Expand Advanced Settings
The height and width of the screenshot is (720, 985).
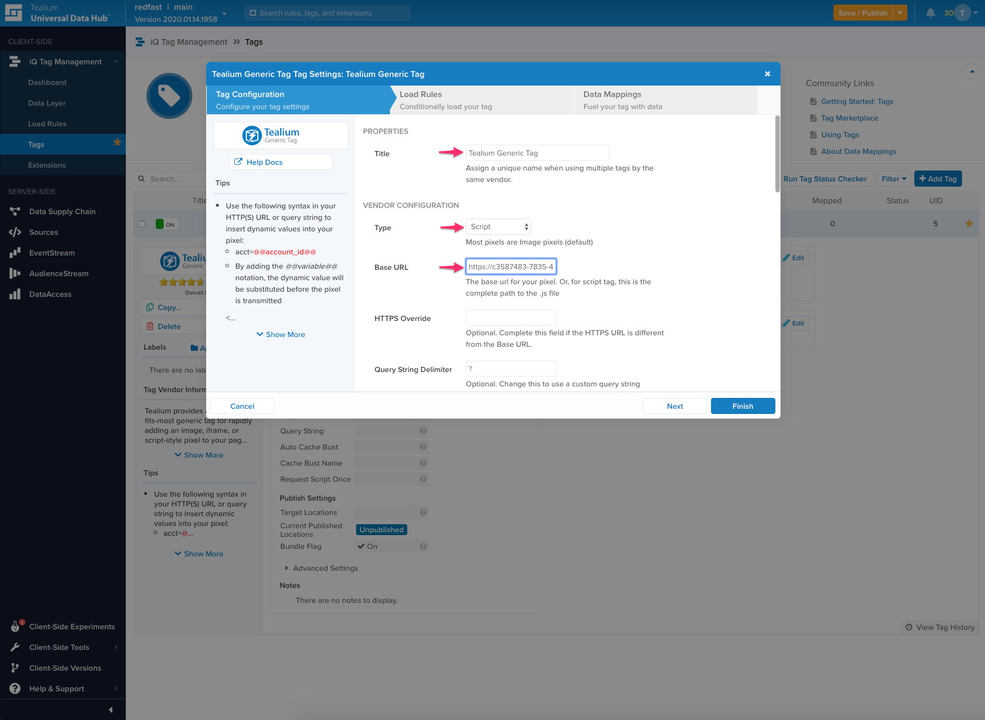pos(322,568)
